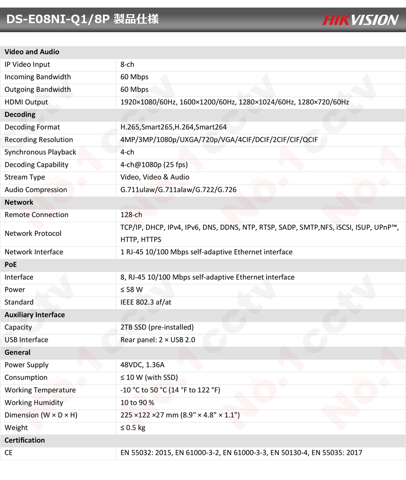
Task: Click the 60 Mbps value for Incoming Bandwidth
Action: [135, 77]
